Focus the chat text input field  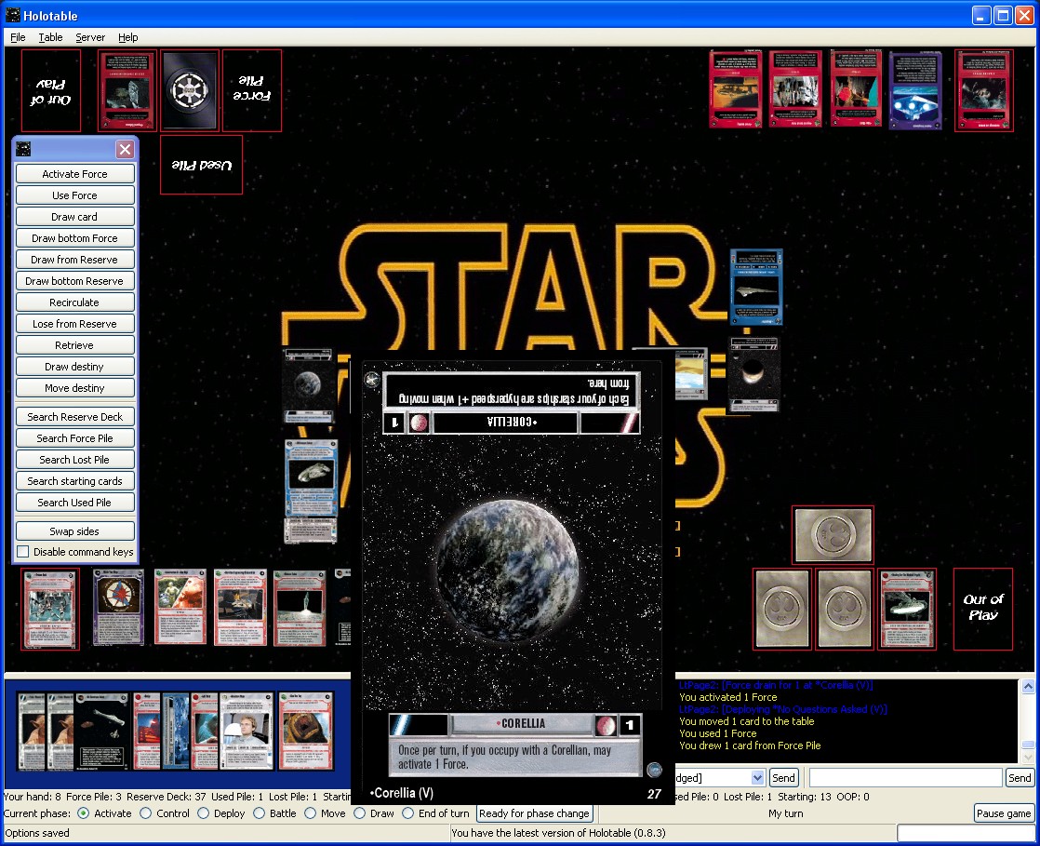[905, 778]
